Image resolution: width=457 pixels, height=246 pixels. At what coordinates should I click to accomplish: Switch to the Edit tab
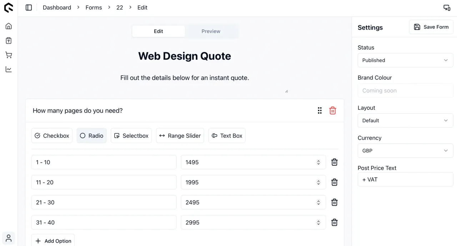[x=159, y=31]
